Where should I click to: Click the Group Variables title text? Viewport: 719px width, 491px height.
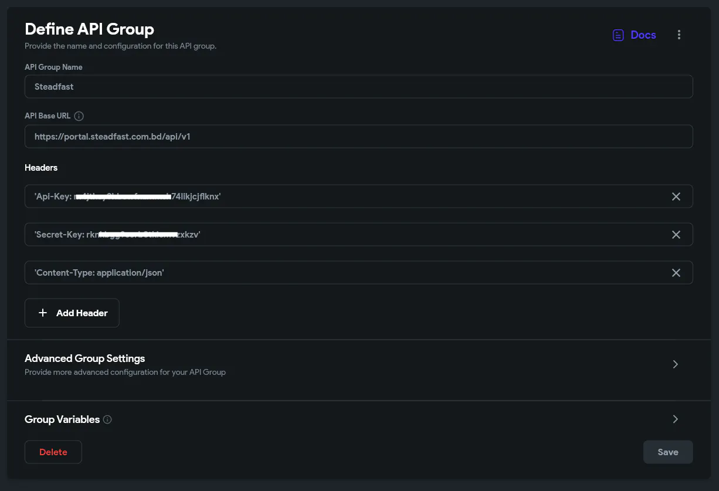coord(62,419)
